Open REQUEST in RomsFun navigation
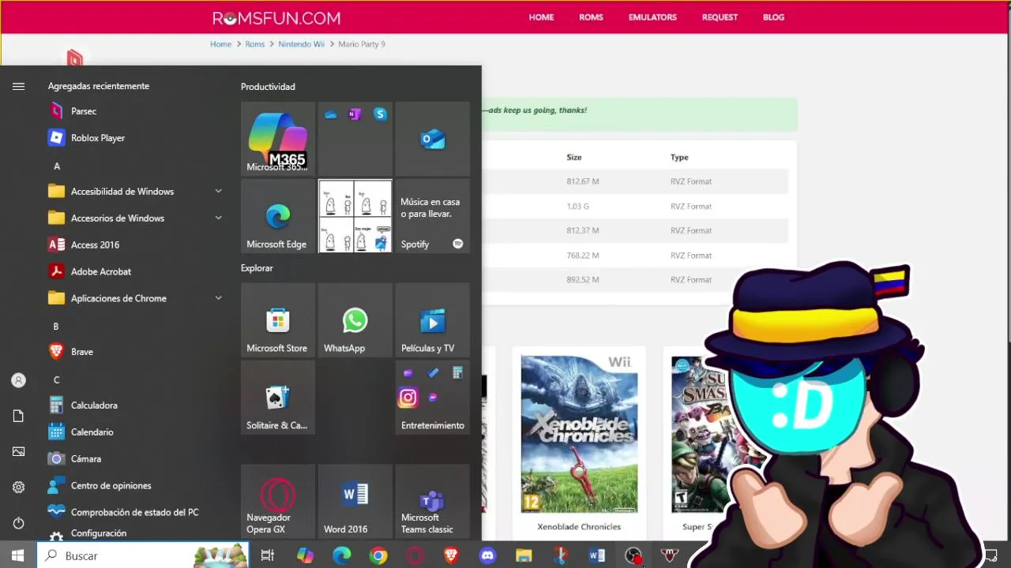 pos(720,17)
